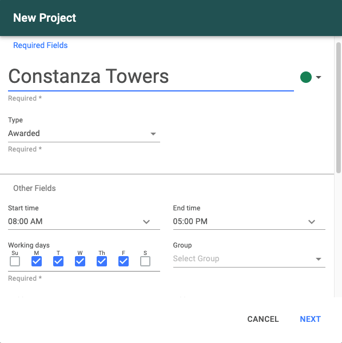
Task: Open the End time chevron
Action: pos(311,222)
